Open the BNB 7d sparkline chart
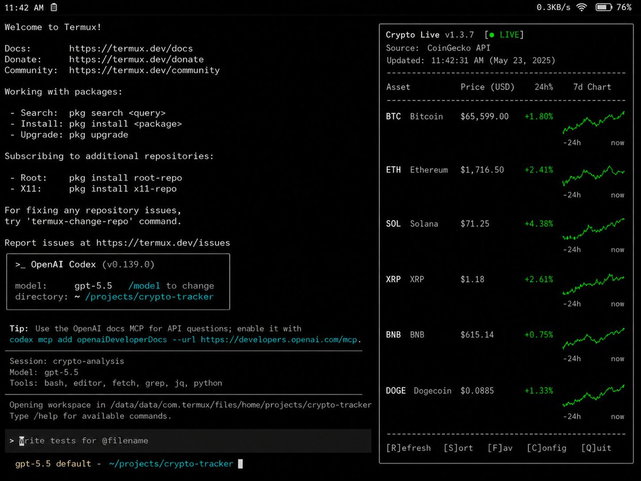 coord(593,339)
